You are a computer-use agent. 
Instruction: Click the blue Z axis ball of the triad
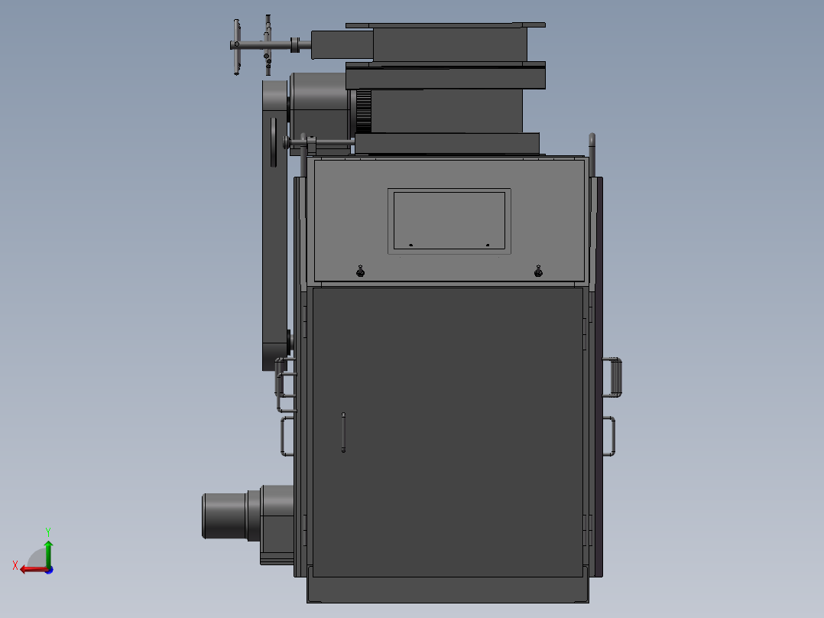coord(50,570)
